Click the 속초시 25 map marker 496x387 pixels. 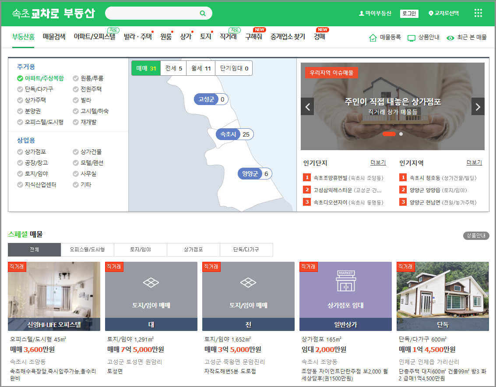point(234,134)
